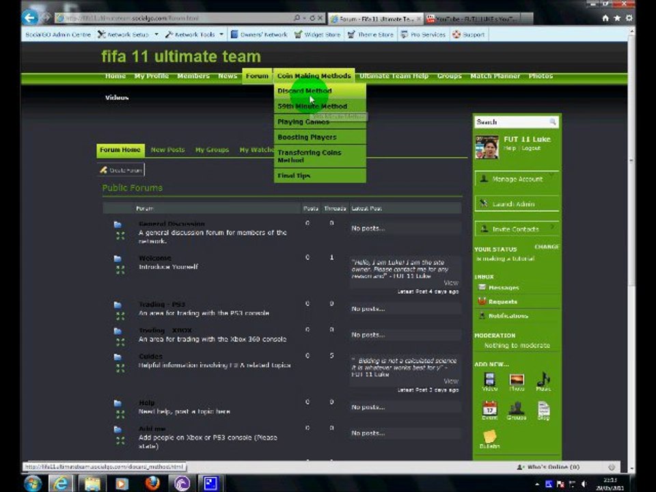The image size is (656, 492).
Task: Click CHANGE status link
Action: tap(547, 247)
